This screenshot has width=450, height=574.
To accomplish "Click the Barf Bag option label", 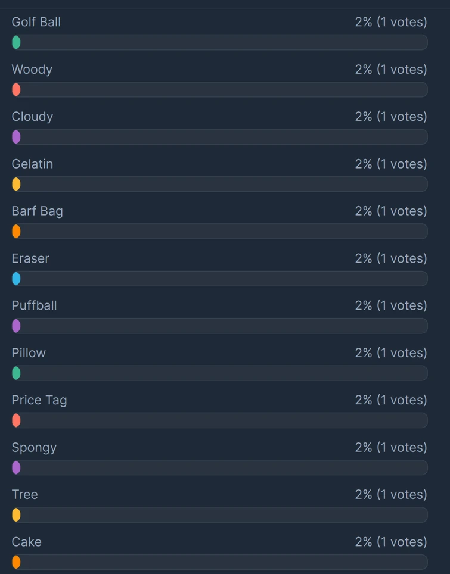I will click(x=37, y=211).
